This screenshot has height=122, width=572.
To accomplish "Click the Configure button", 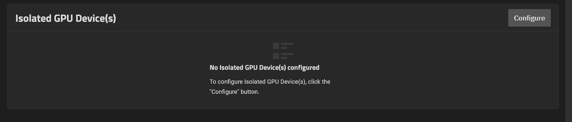I will click(x=529, y=18).
